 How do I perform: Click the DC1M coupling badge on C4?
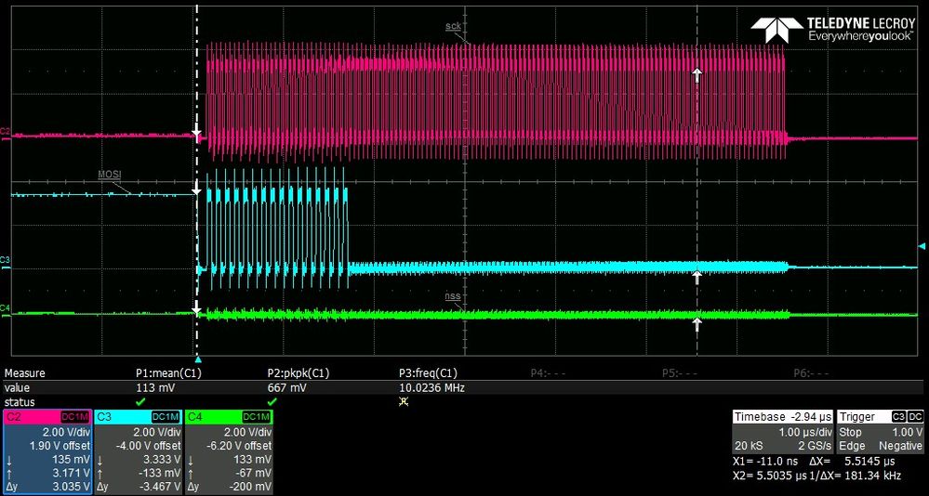point(257,417)
